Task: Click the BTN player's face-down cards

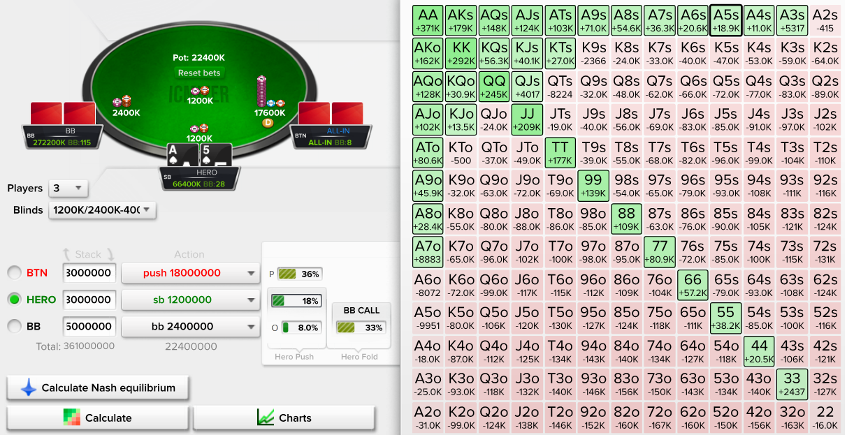Action: point(331,115)
